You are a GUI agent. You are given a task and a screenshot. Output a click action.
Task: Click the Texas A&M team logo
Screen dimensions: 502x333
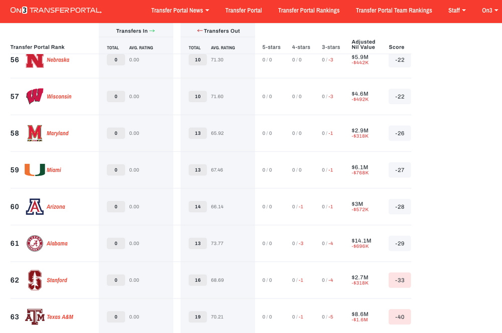click(x=35, y=317)
